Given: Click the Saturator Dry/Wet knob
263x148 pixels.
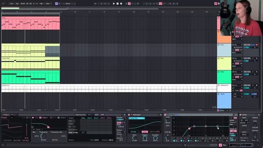Looking at the screenshot, I should (155, 138).
